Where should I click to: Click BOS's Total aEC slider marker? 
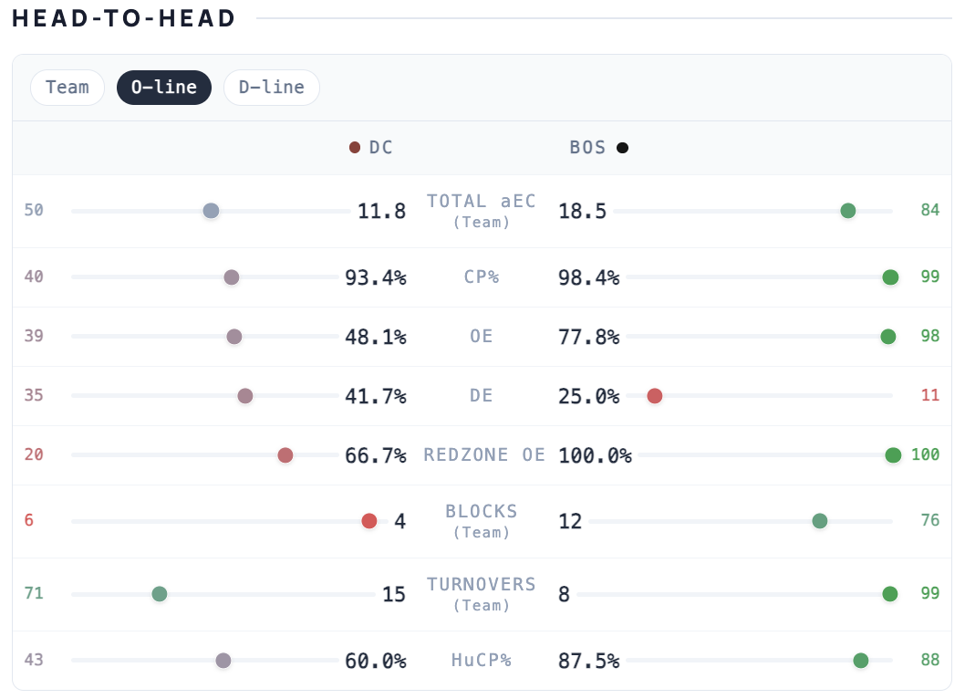click(847, 211)
